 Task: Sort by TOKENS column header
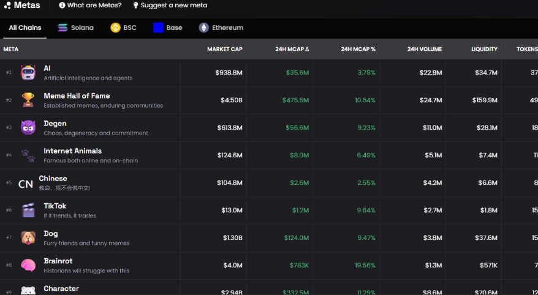[527, 49]
